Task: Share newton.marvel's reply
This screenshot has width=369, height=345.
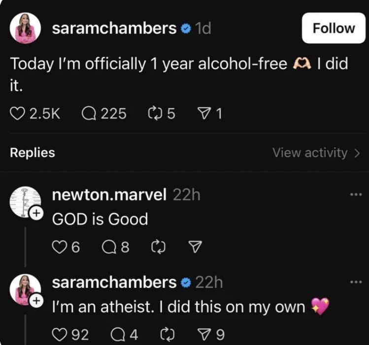Action: tap(196, 247)
